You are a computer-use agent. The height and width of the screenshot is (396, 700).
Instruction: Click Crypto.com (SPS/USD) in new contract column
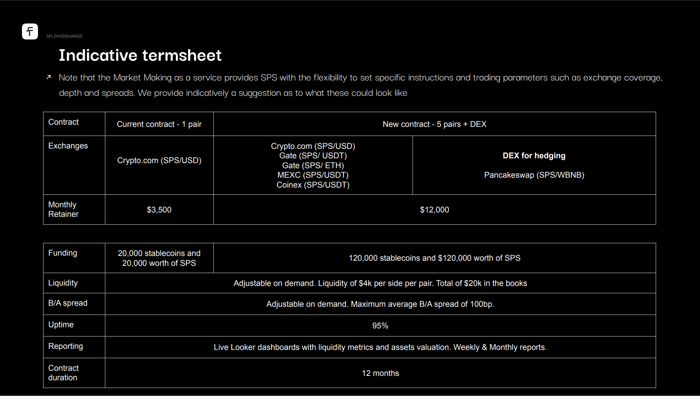click(x=313, y=146)
